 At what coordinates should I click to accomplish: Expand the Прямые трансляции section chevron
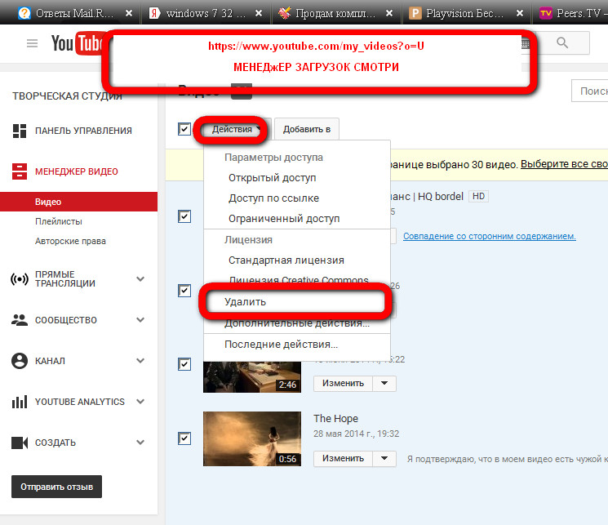(140, 279)
